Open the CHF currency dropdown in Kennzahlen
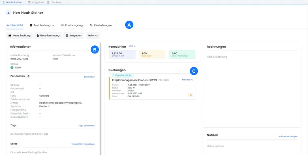308x155 pixels. 133,46
